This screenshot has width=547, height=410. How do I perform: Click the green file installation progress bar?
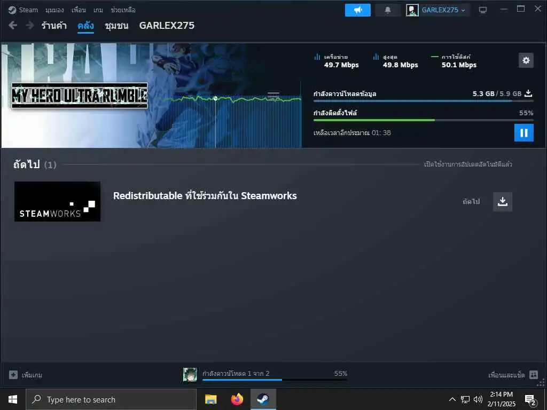pos(423,120)
